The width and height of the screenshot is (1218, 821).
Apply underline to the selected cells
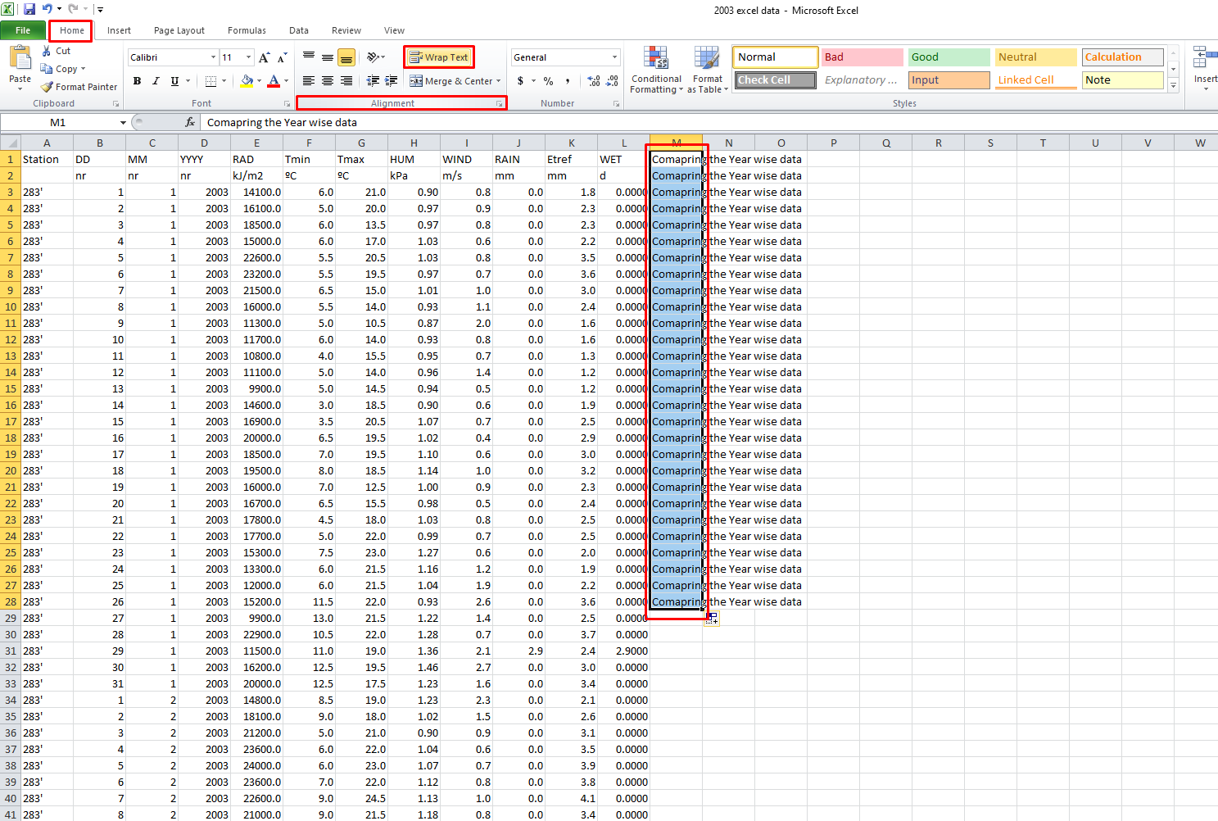coord(174,80)
